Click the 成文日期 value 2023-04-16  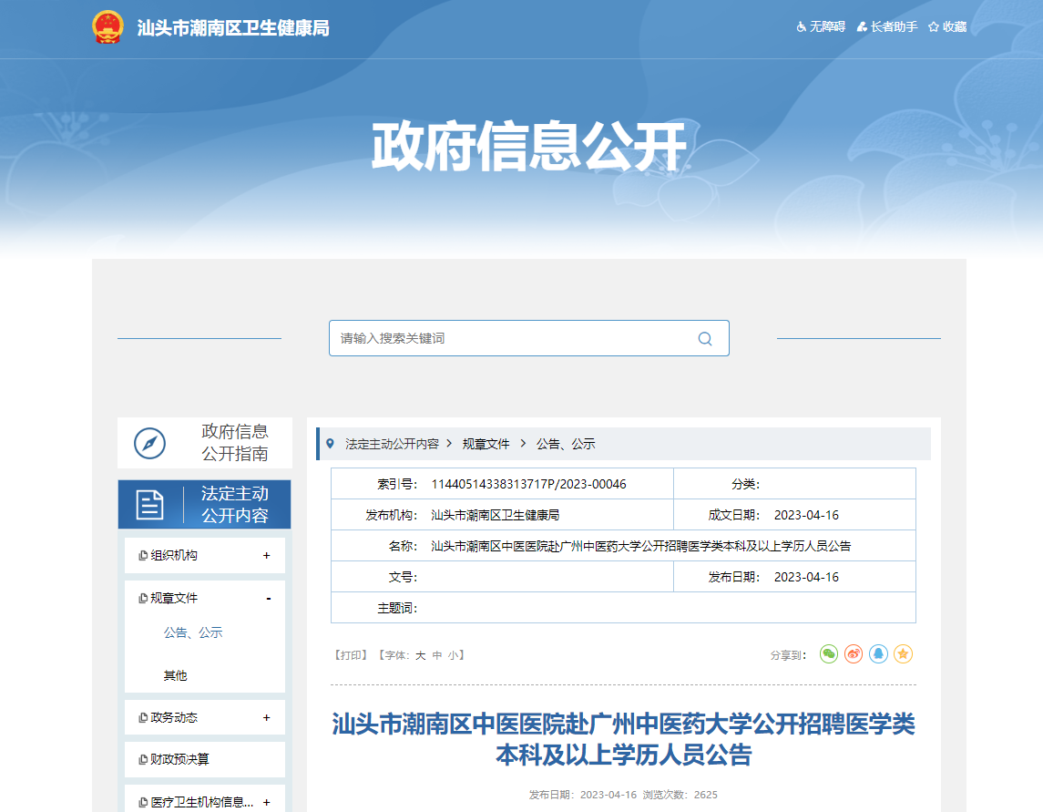tap(806, 515)
